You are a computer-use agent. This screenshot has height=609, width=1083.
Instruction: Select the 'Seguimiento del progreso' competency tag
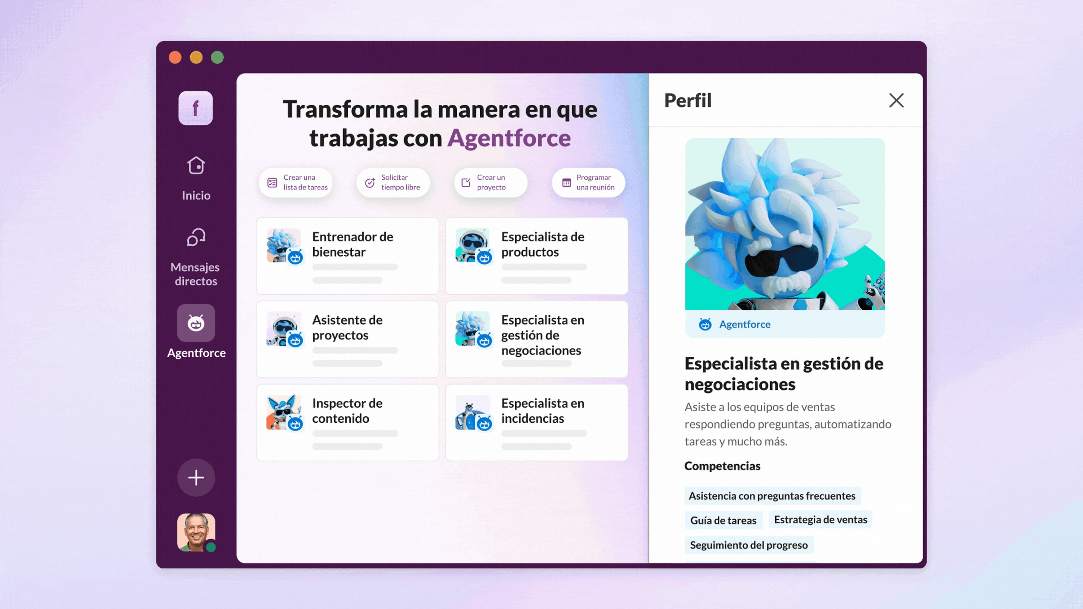click(x=749, y=545)
